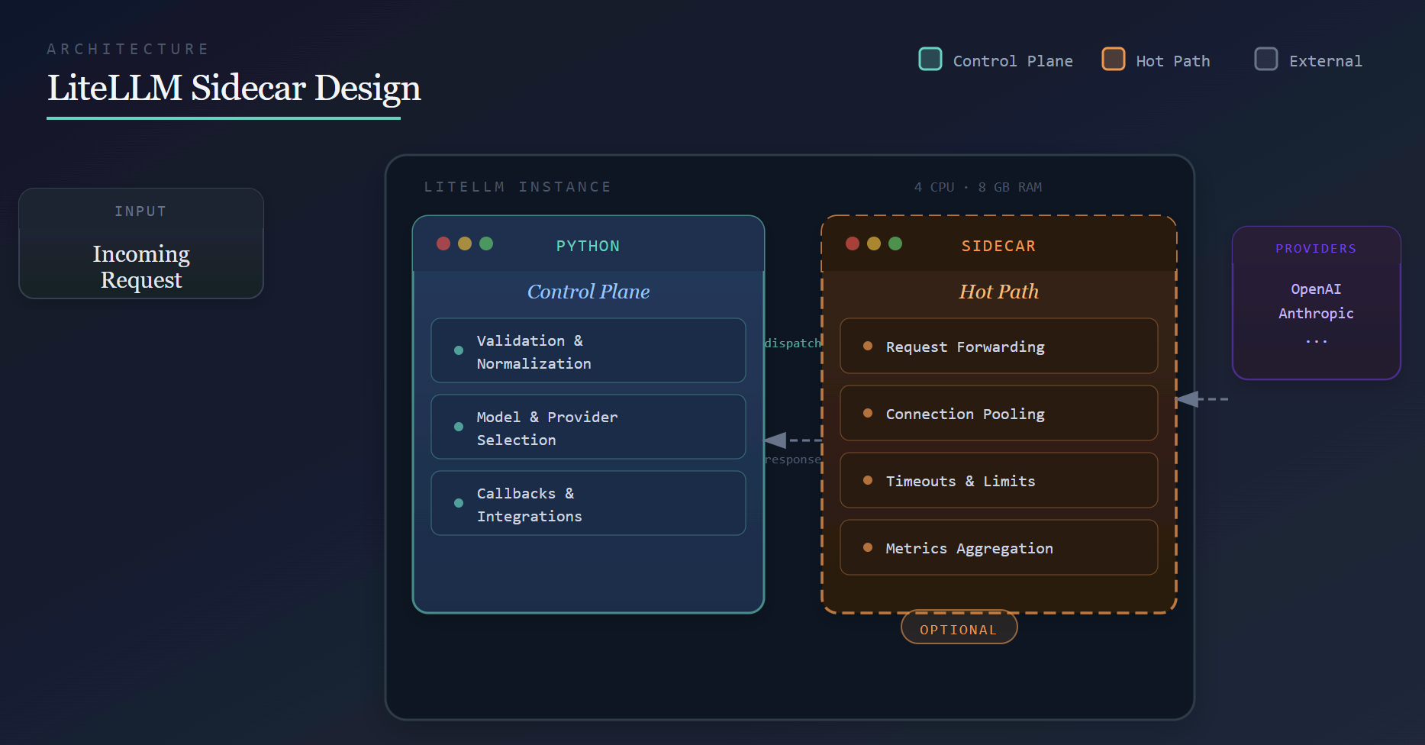
Task: Click OpenAI in the Providers box
Action: click(1316, 289)
